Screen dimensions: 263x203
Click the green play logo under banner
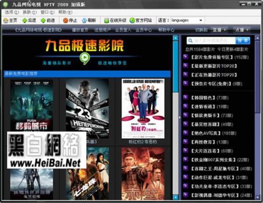coord(85,58)
